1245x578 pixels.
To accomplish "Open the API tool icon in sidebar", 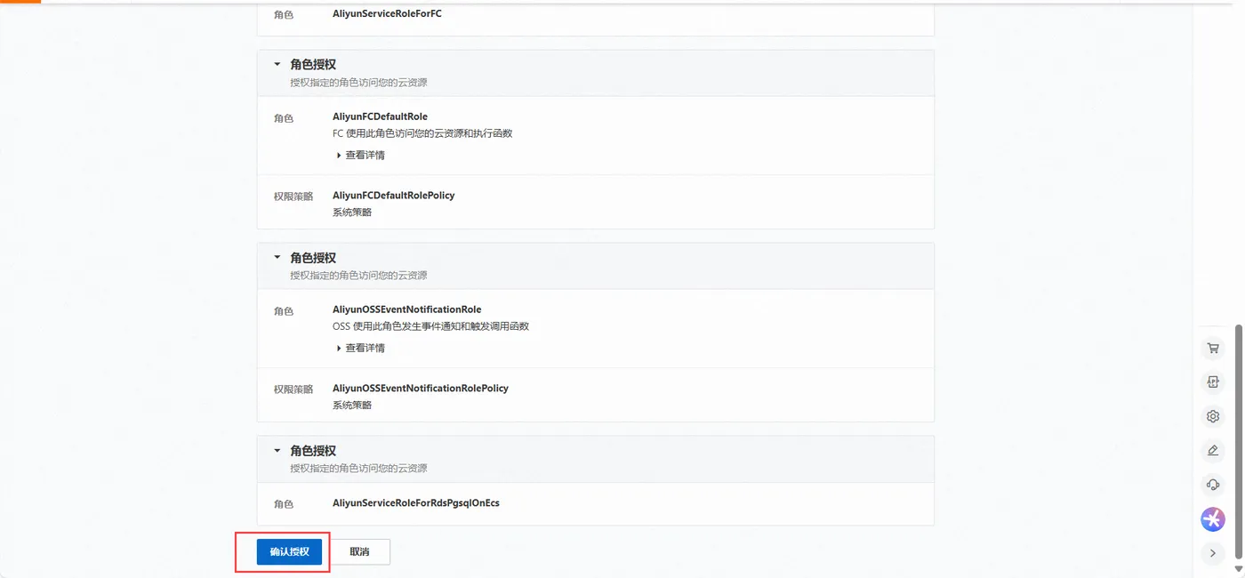I will (1213, 382).
